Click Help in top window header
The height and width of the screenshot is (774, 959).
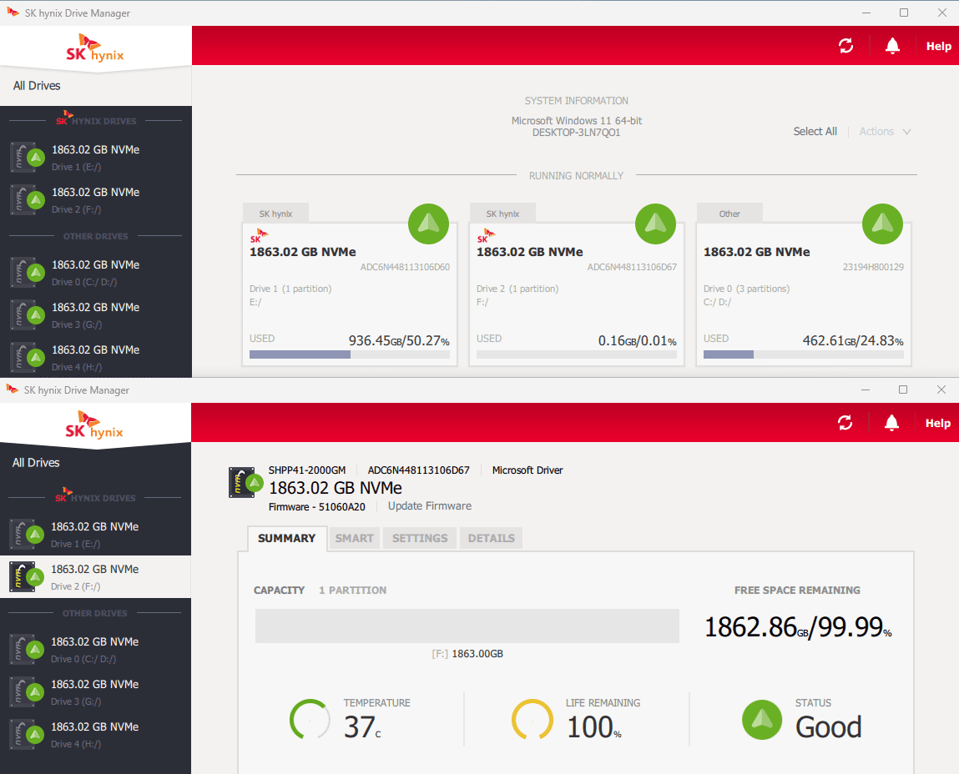(938, 47)
